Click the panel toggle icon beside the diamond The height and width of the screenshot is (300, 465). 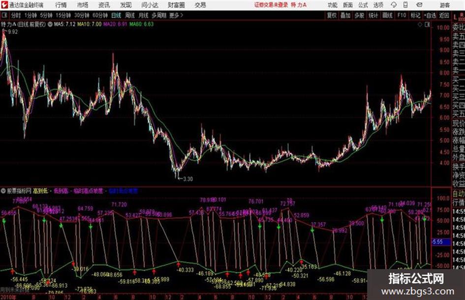tap(427, 25)
